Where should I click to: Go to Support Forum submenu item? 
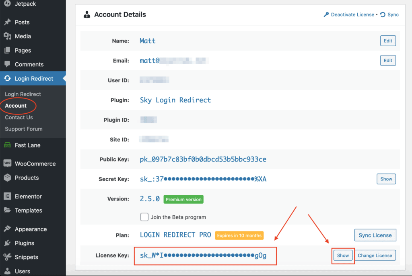tap(24, 129)
